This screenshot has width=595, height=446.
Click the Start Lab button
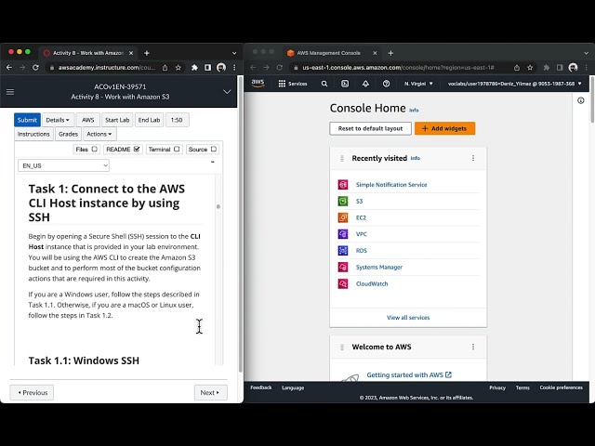(117, 120)
